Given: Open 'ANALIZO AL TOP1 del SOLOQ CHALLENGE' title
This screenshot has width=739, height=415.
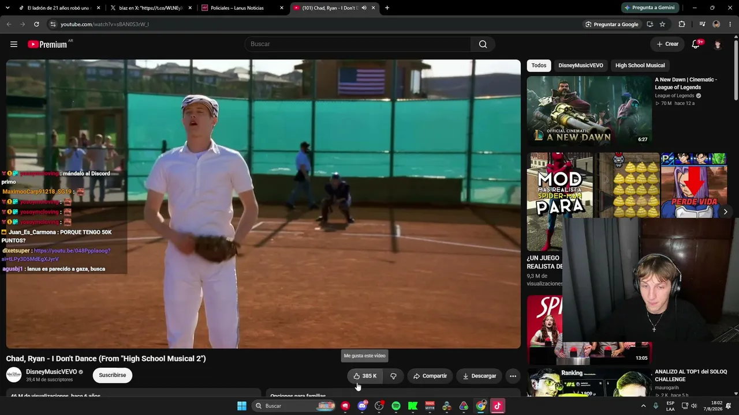Looking at the screenshot, I should pyautogui.click(x=691, y=376).
